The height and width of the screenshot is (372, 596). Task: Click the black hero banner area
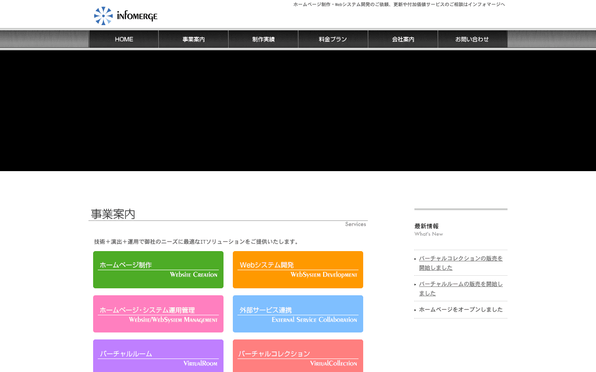pos(298,111)
